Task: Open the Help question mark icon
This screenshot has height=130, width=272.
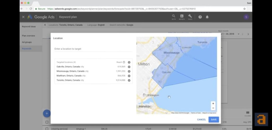Action: 200,17
